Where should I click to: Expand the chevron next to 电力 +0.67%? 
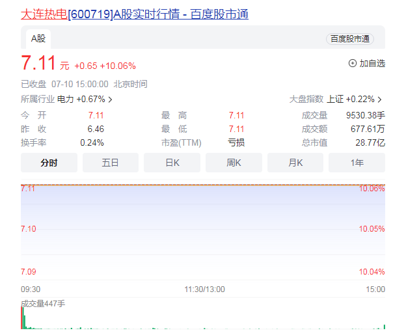[110, 100]
